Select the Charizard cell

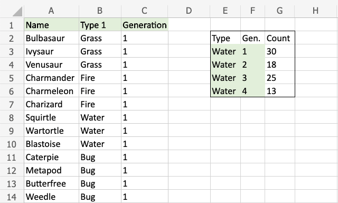coord(51,104)
